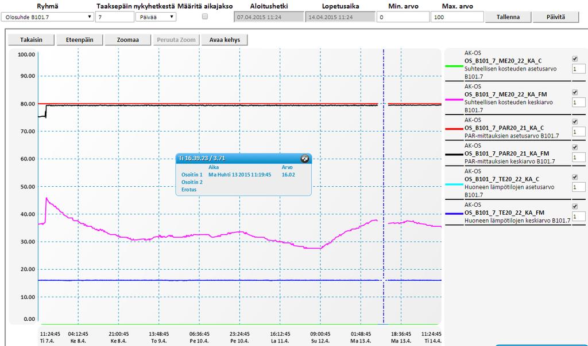Click the Zoomaa button
The width and height of the screenshot is (588, 346).
coord(128,40)
